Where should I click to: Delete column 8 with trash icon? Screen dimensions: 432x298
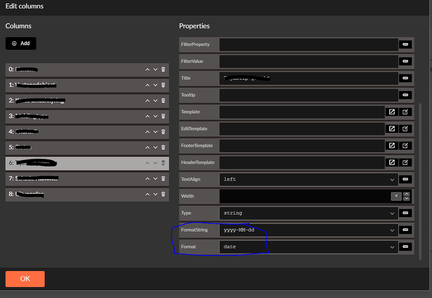pyautogui.click(x=163, y=194)
